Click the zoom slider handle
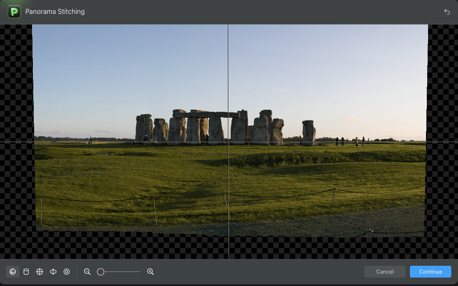This screenshot has width=458, height=286. (100, 272)
